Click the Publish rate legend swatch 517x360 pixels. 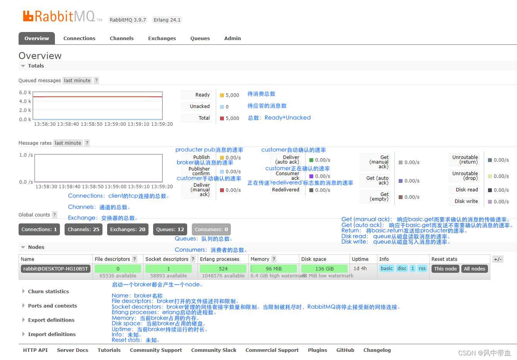pos(222,157)
